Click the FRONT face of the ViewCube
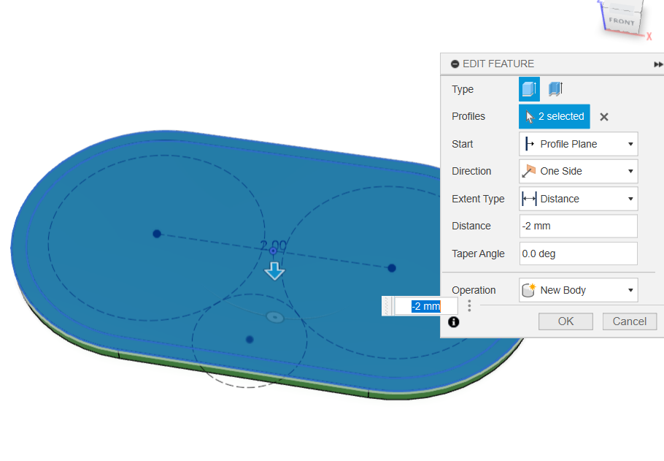Viewport: 664px width, 461px height. 622,21
